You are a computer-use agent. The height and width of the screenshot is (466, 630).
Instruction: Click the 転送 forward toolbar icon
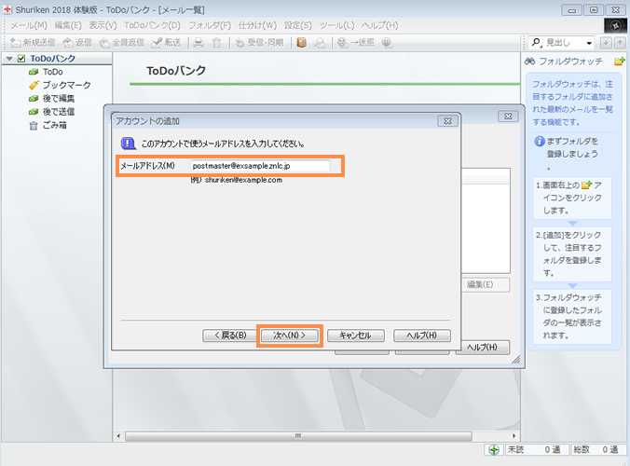pos(166,43)
